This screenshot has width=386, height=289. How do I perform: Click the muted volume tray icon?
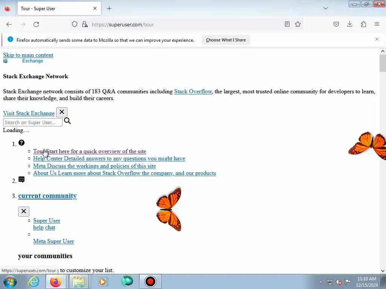339,282
